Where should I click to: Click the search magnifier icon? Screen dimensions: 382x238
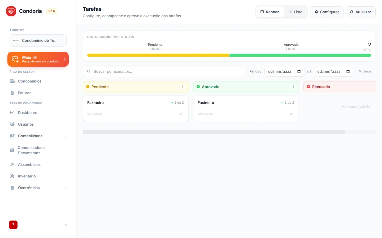89,71
